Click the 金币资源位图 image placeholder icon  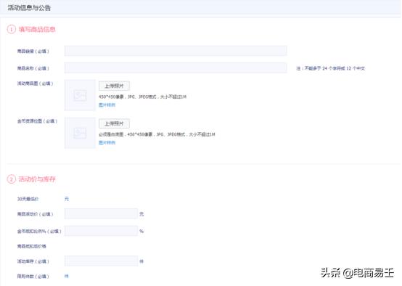[x=80, y=133]
